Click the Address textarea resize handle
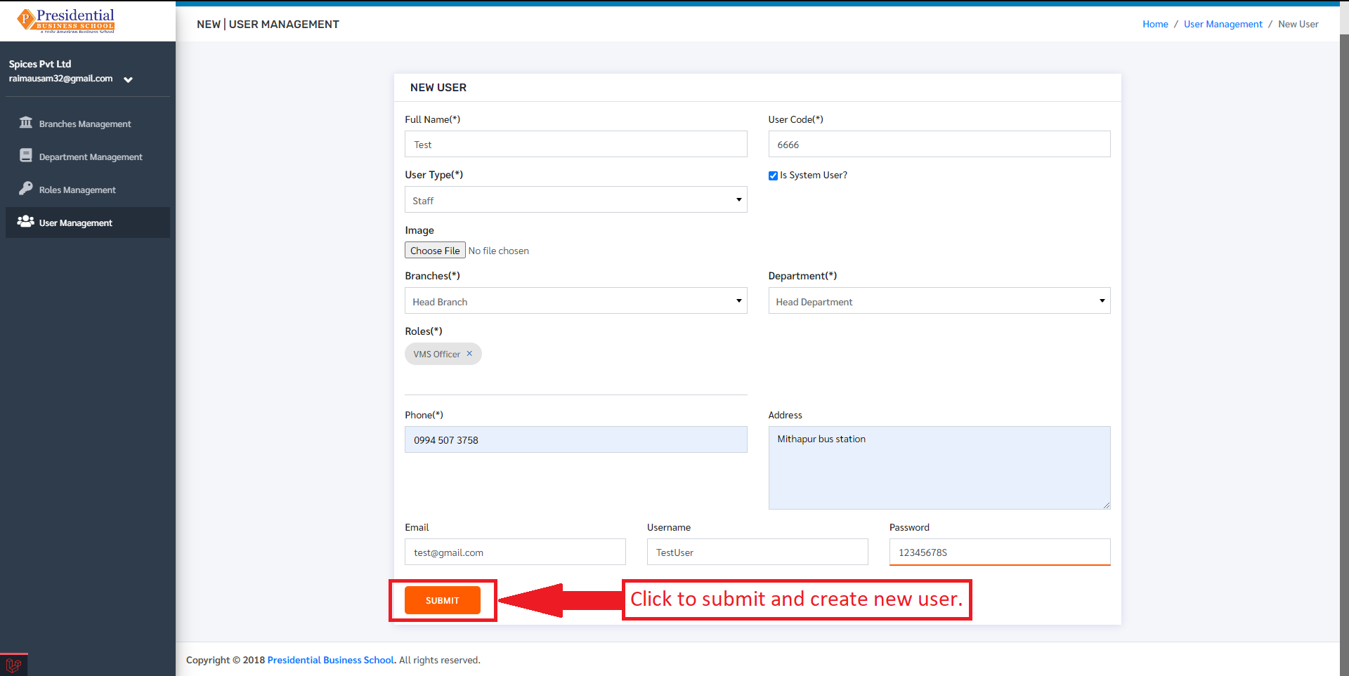The image size is (1349, 676). point(1106,505)
